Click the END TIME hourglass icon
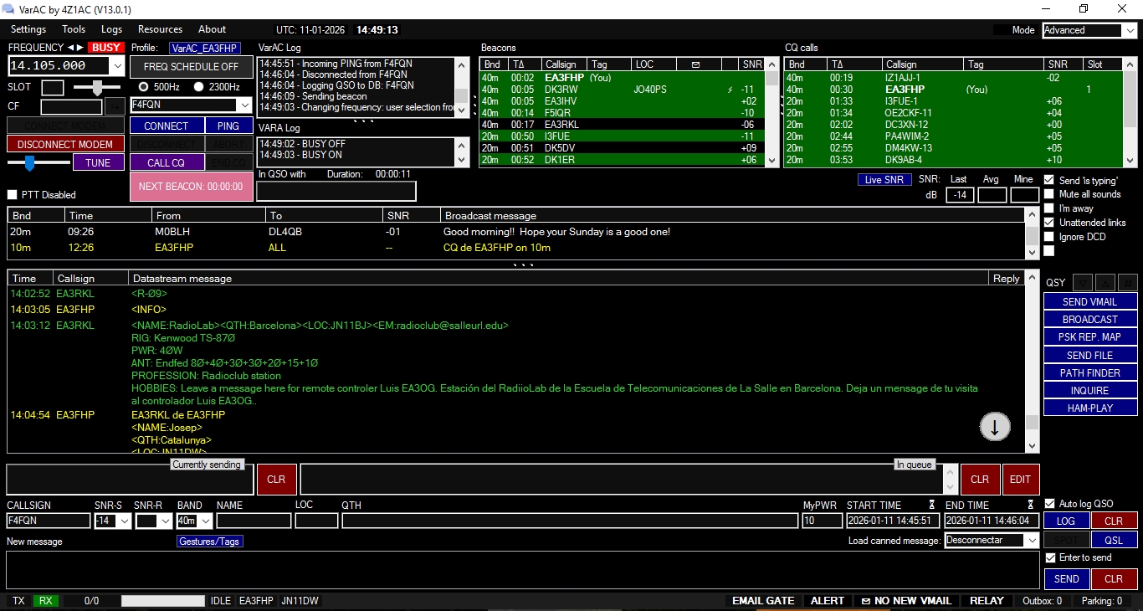The height and width of the screenshot is (611, 1143). point(1031,505)
